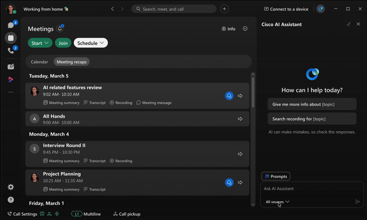Click the scrollbar up arrow
Screen dimensions: 367x220
pos(253,74)
